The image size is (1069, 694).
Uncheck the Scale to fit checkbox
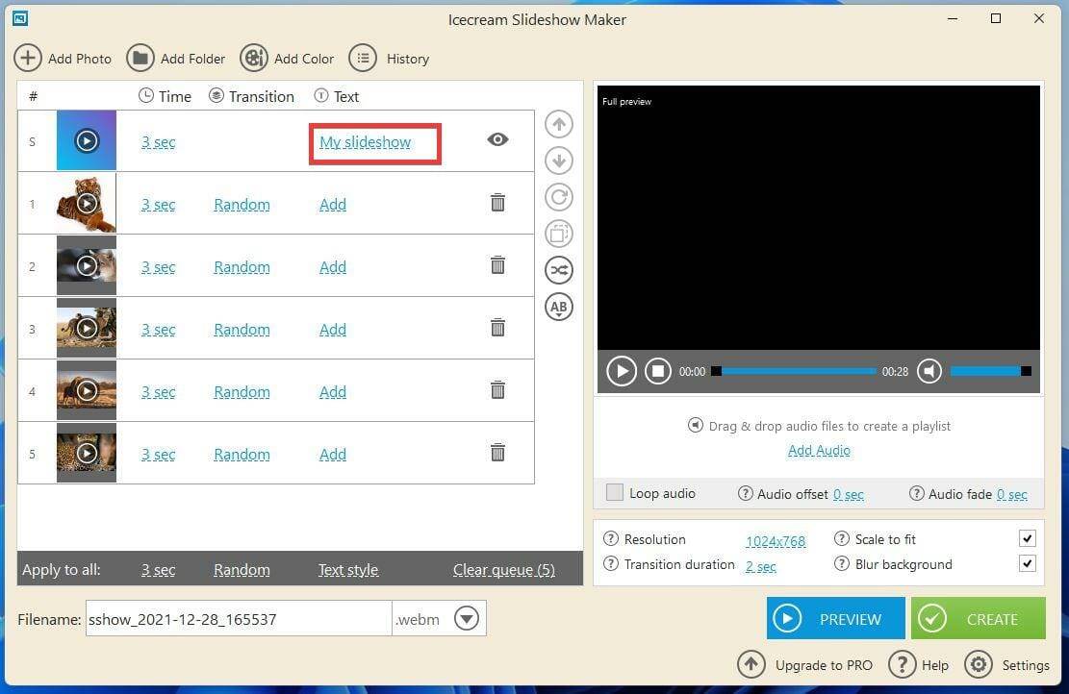(x=1027, y=539)
